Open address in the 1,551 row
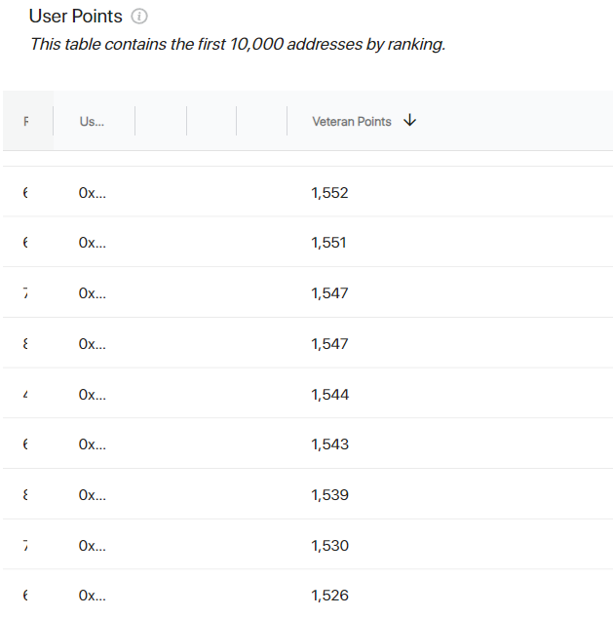613x617 pixels. coord(92,243)
